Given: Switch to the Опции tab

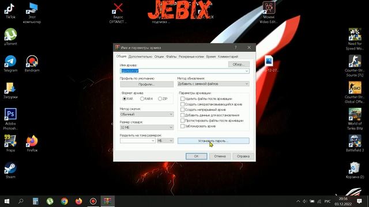Looking at the screenshot, I should (159, 56).
